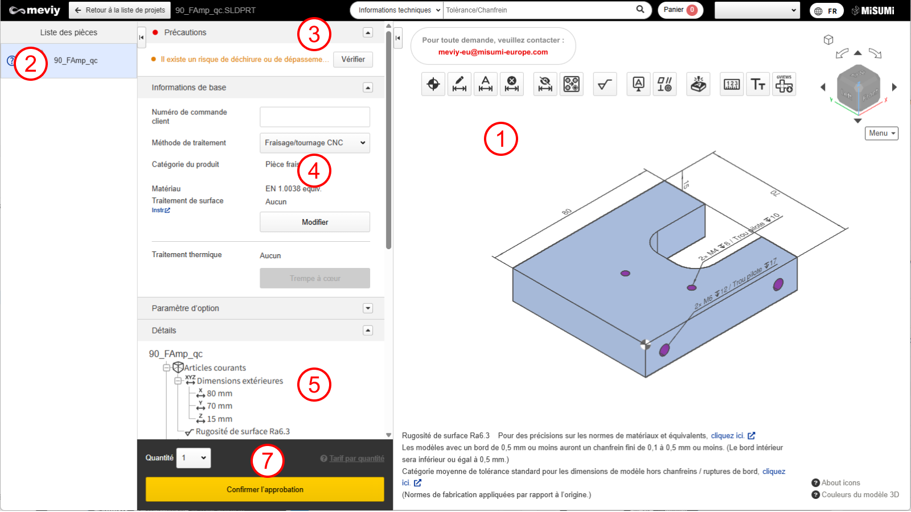
Task: Open the Méthode de traitement dropdown
Action: tap(315, 143)
